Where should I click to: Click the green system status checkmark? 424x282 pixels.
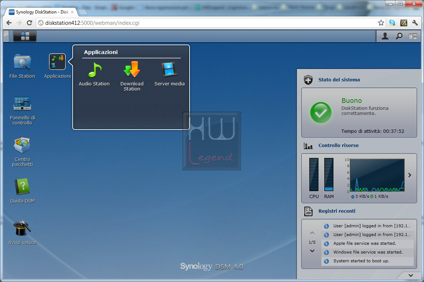click(x=321, y=112)
